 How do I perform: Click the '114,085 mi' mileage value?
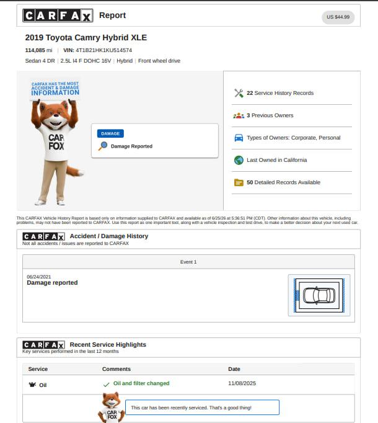pos(38,50)
